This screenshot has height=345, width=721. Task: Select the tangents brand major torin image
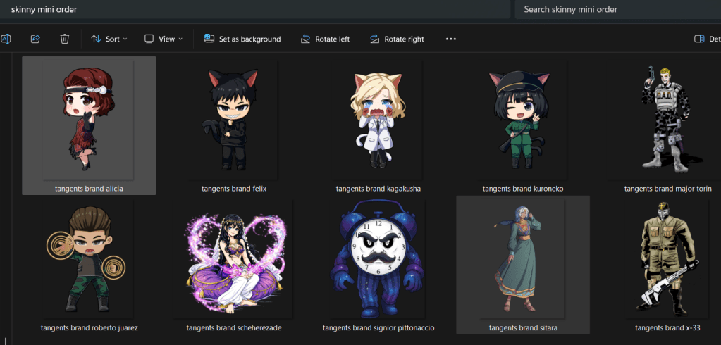click(666, 120)
